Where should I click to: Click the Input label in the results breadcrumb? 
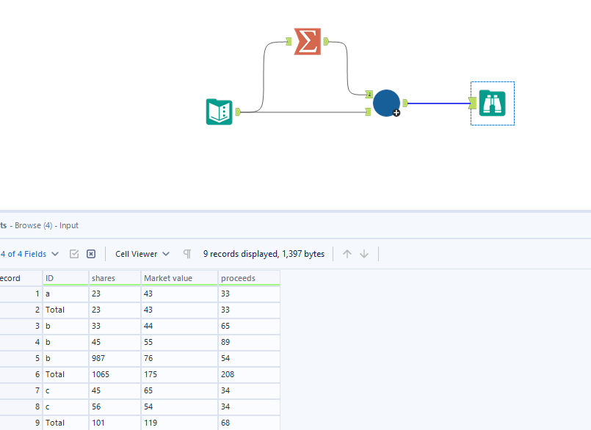coord(69,225)
